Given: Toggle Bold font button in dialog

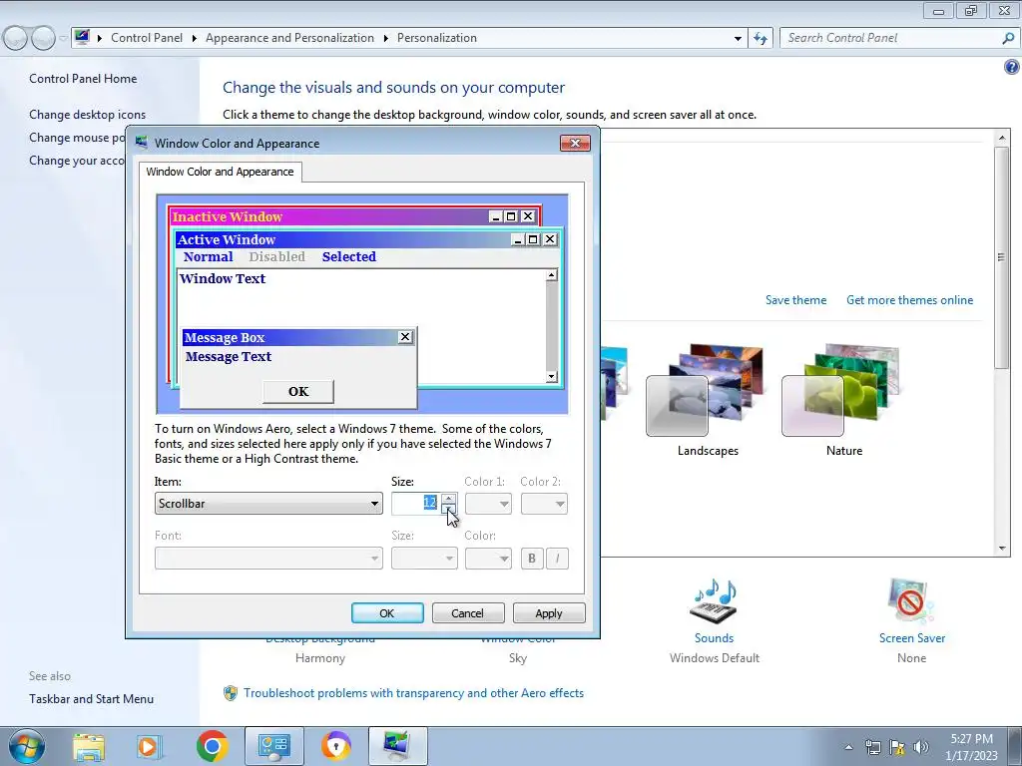Looking at the screenshot, I should pos(532,559).
